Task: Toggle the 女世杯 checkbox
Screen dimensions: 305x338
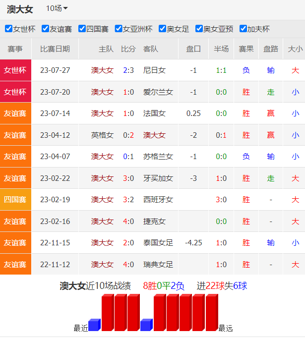Action: tap(8, 29)
